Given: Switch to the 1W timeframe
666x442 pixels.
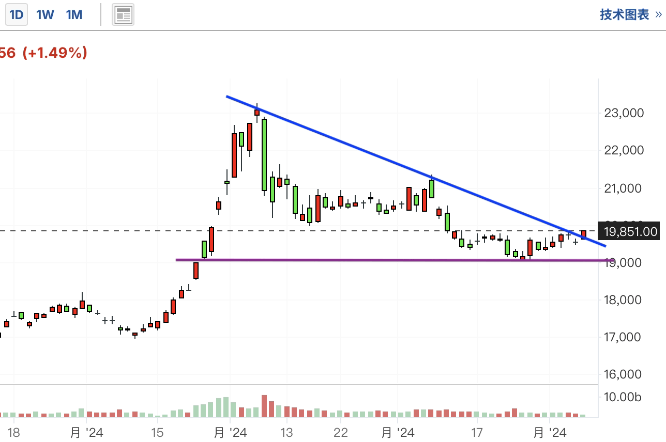Looking at the screenshot, I should (x=45, y=15).
